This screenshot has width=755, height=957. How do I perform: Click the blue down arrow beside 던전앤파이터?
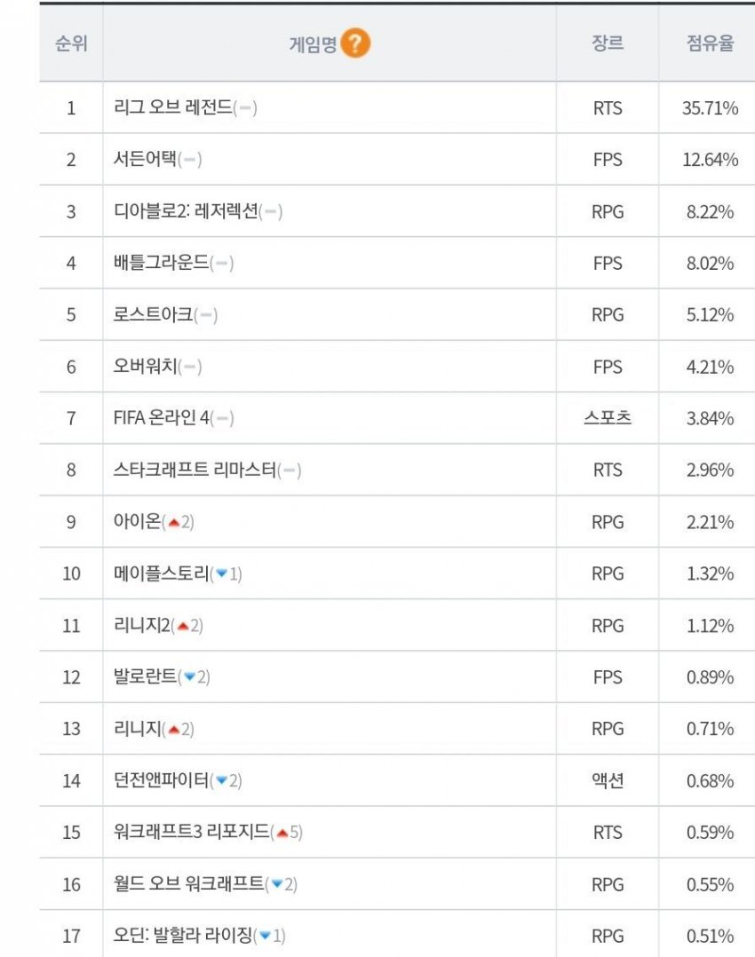pyautogui.click(x=221, y=780)
